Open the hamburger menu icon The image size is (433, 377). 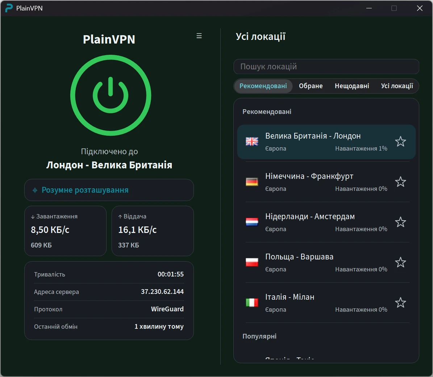[199, 36]
